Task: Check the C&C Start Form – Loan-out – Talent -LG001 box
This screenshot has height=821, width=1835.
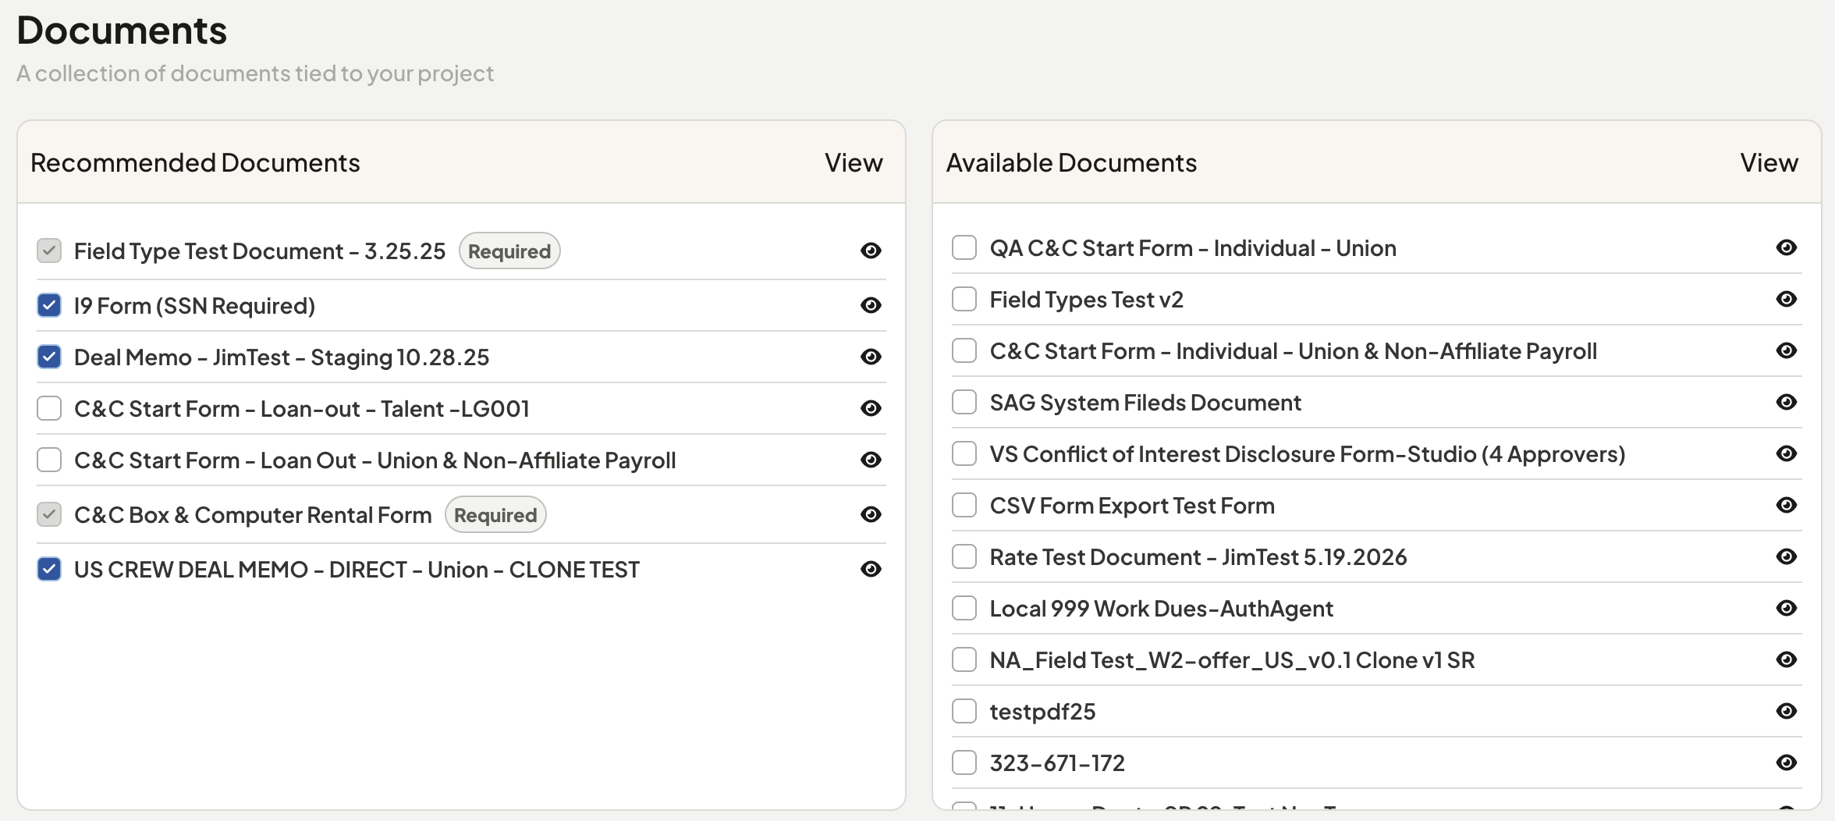Action: (x=49, y=408)
